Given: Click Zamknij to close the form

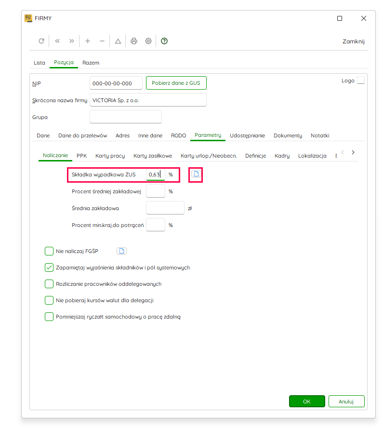Looking at the screenshot, I should 354,41.
